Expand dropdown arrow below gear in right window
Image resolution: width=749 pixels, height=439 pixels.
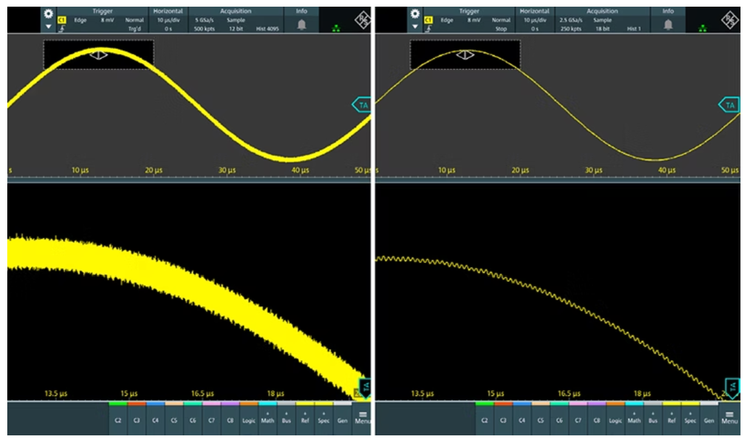(x=416, y=27)
